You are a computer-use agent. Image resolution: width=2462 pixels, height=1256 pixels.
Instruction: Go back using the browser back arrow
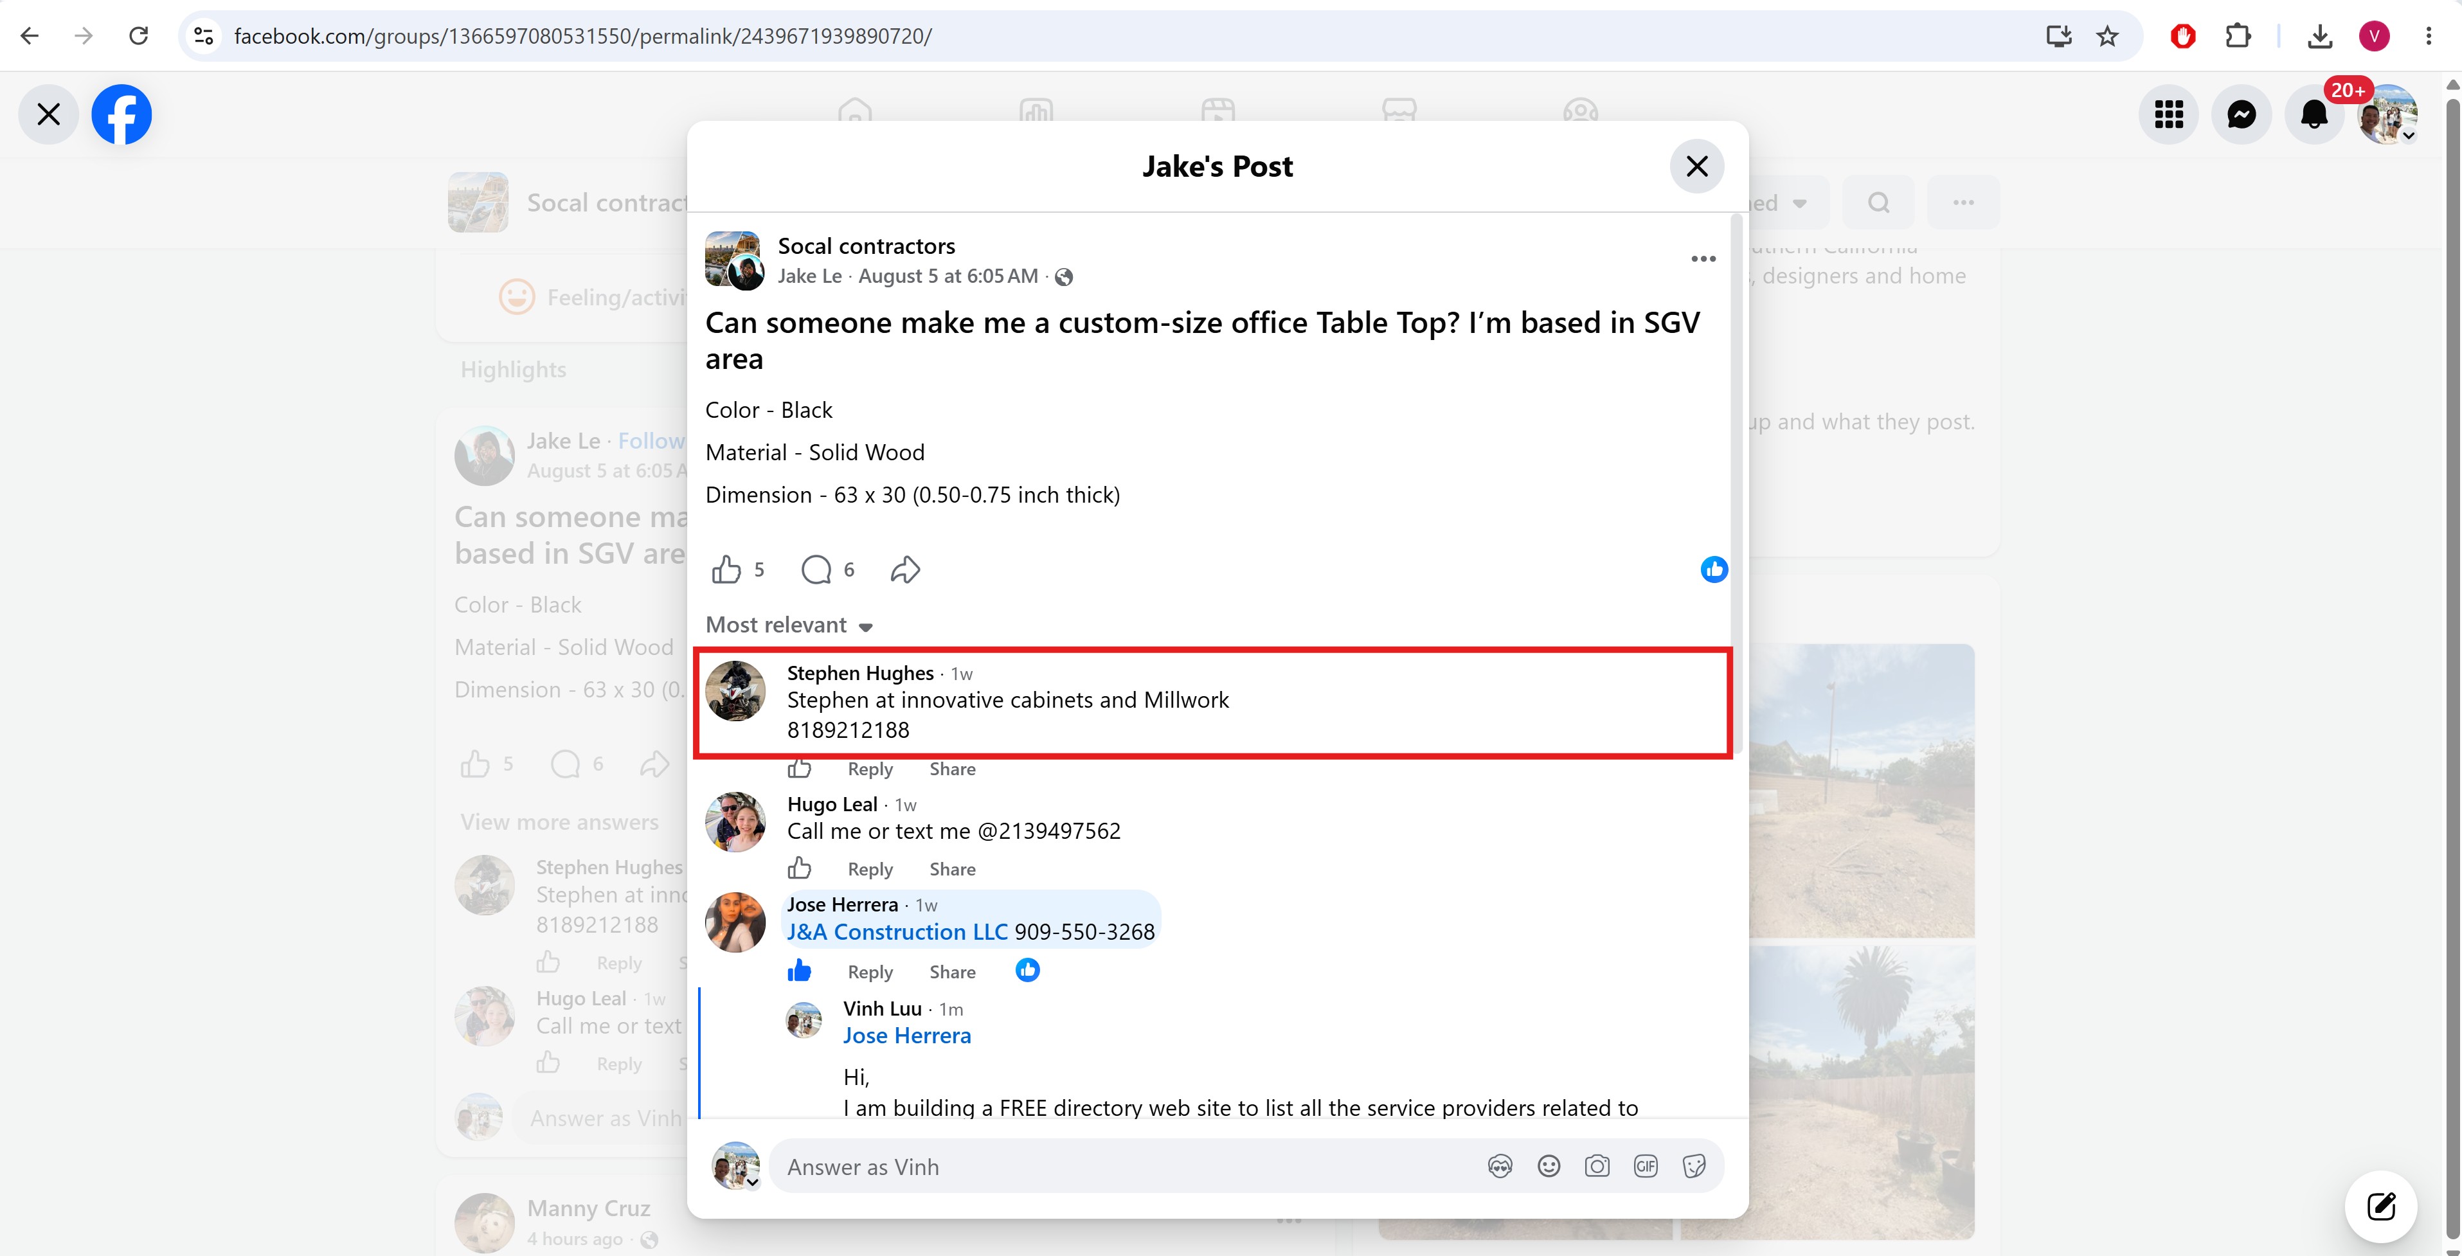[x=30, y=37]
